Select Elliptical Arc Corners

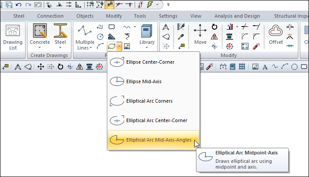tap(153, 101)
